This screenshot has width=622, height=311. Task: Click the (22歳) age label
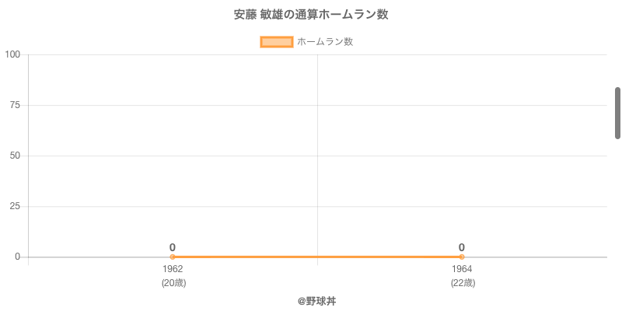pos(463,283)
